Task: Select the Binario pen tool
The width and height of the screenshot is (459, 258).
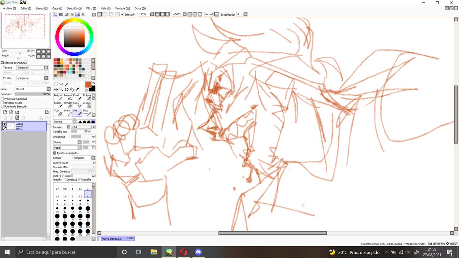Action: click(x=68, y=112)
